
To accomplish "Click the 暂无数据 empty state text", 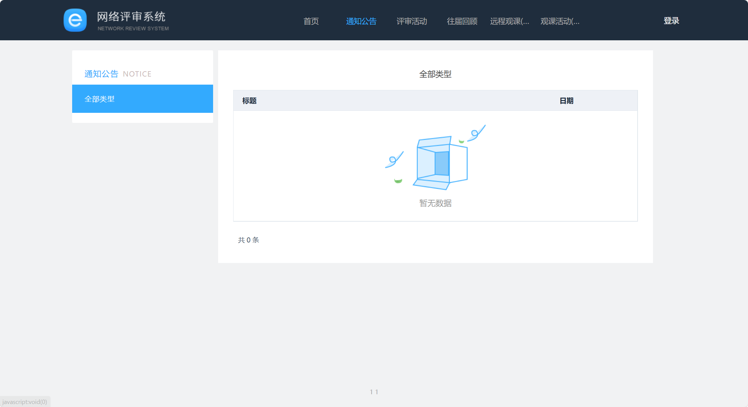I will coord(435,203).
